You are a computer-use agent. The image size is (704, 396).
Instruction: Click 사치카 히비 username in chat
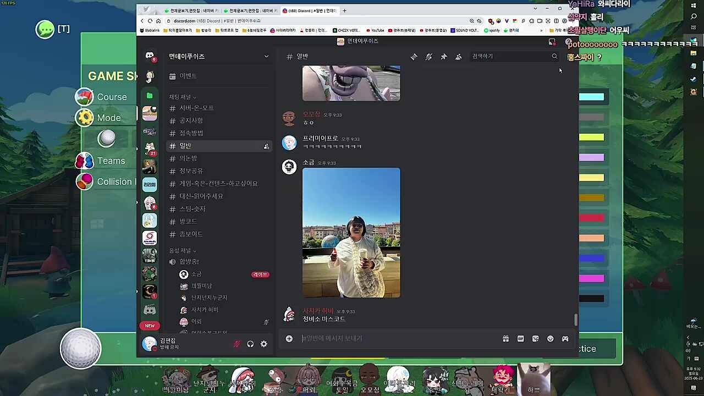318,311
